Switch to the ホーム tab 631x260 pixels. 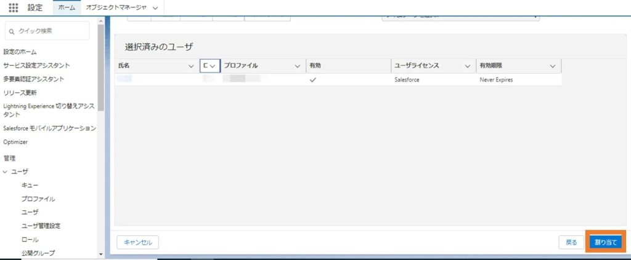pos(67,7)
